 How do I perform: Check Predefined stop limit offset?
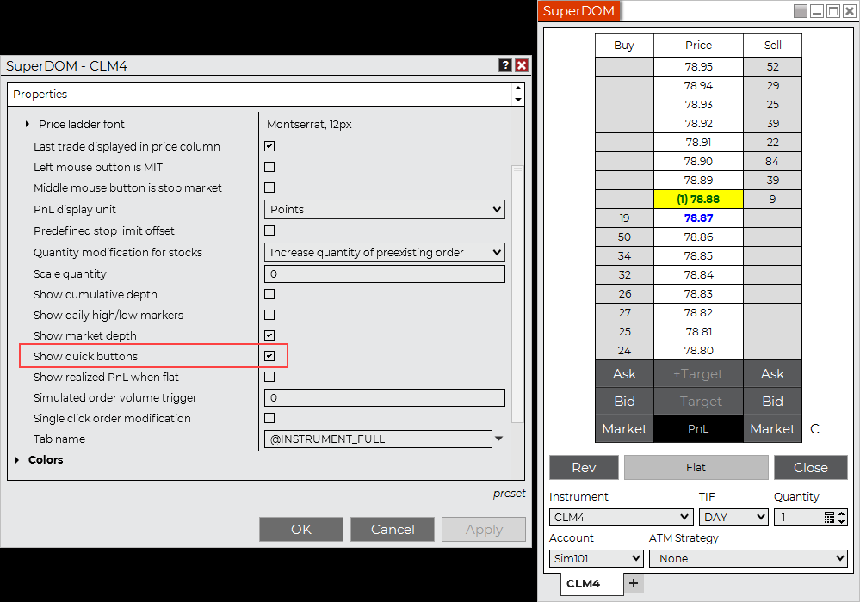pyautogui.click(x=269, y=230)
